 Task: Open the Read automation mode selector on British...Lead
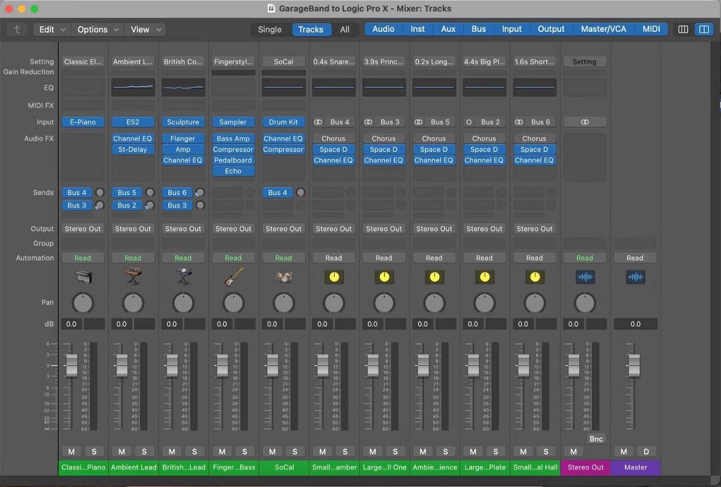pyautogui.click(x=183, y=258)
